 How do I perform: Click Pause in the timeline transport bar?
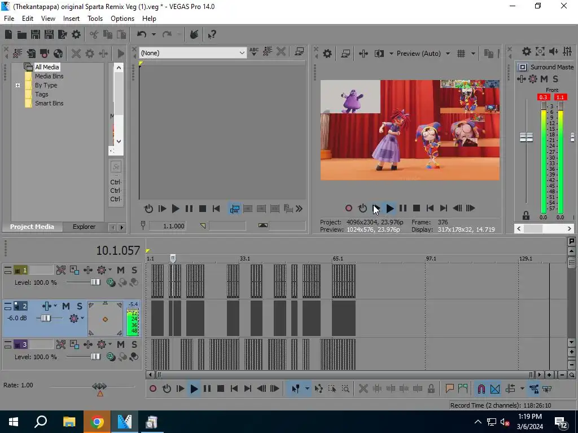pos(207,388)
